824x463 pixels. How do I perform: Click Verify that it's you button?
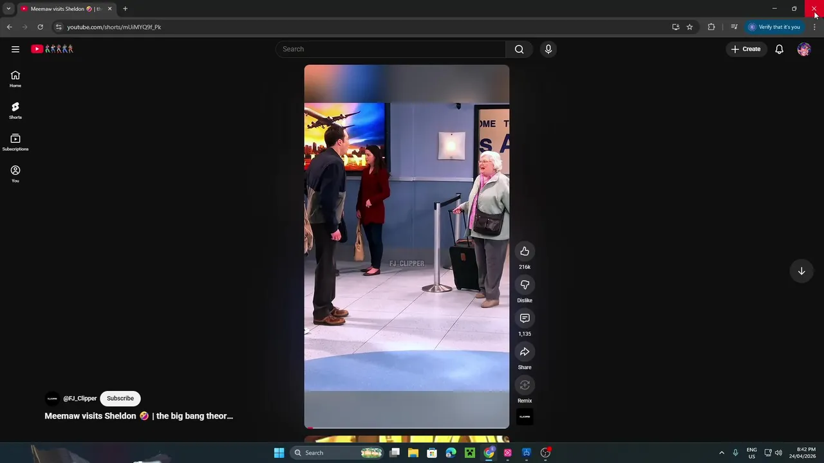click(774, 27)
